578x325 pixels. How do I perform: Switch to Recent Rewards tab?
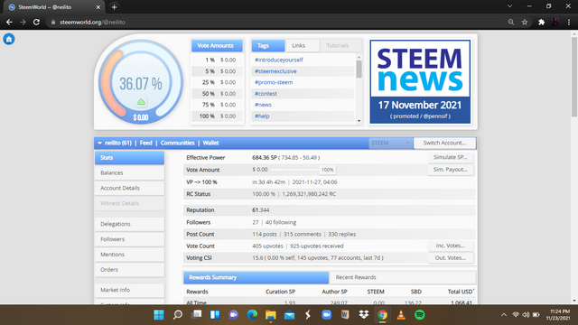(402, 277)
